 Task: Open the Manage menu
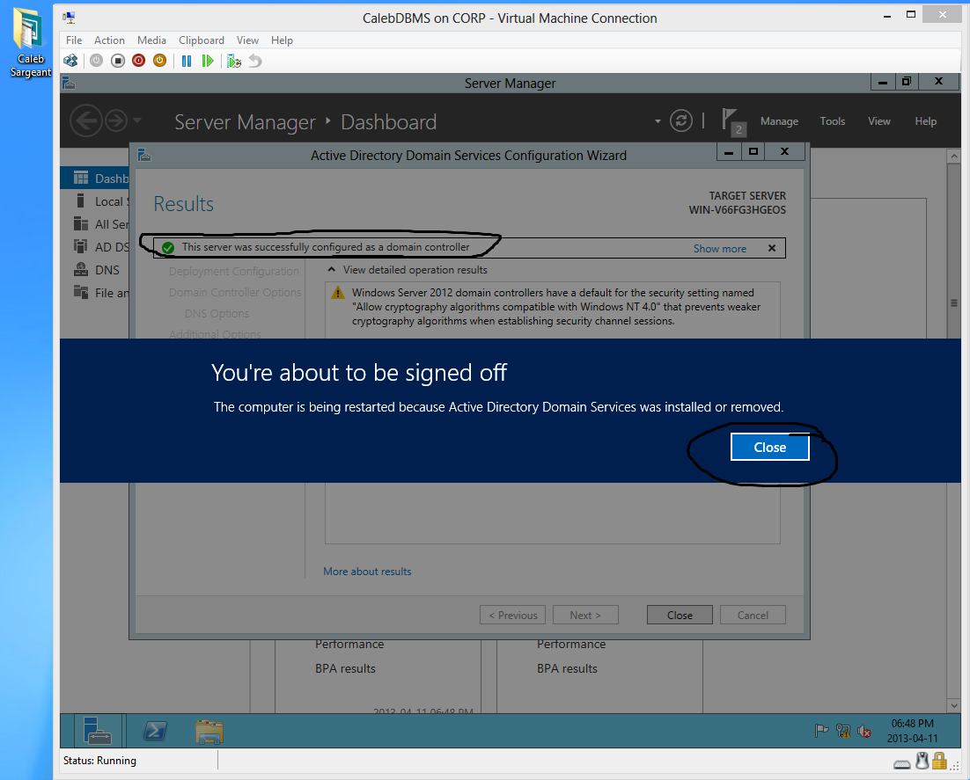coord(779,121)
